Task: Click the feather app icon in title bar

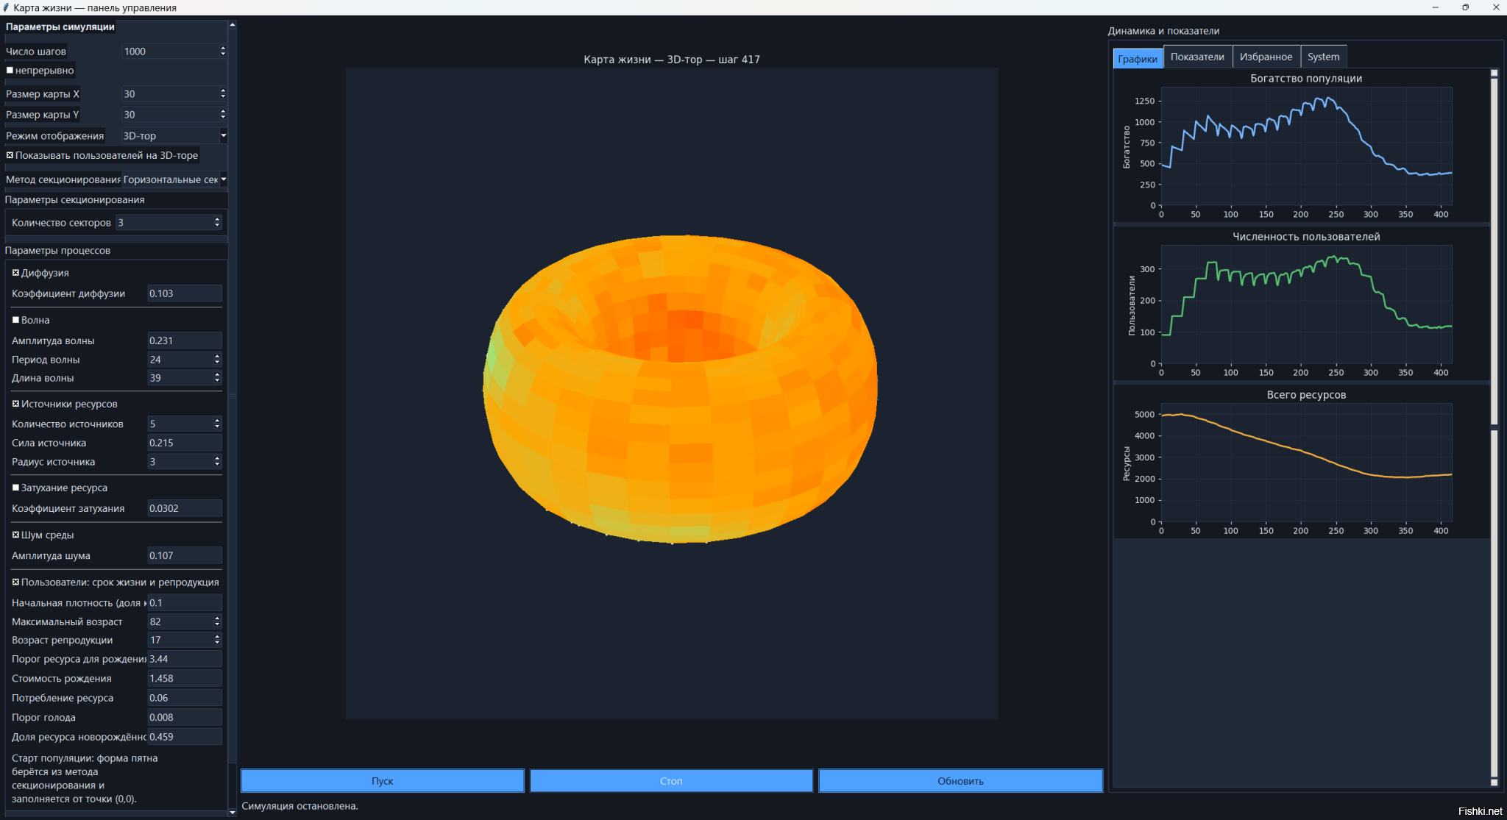Action: (x=6, y=7)
